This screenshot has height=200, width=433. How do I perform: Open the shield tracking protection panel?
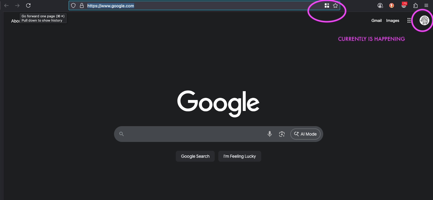click(73, 5)
